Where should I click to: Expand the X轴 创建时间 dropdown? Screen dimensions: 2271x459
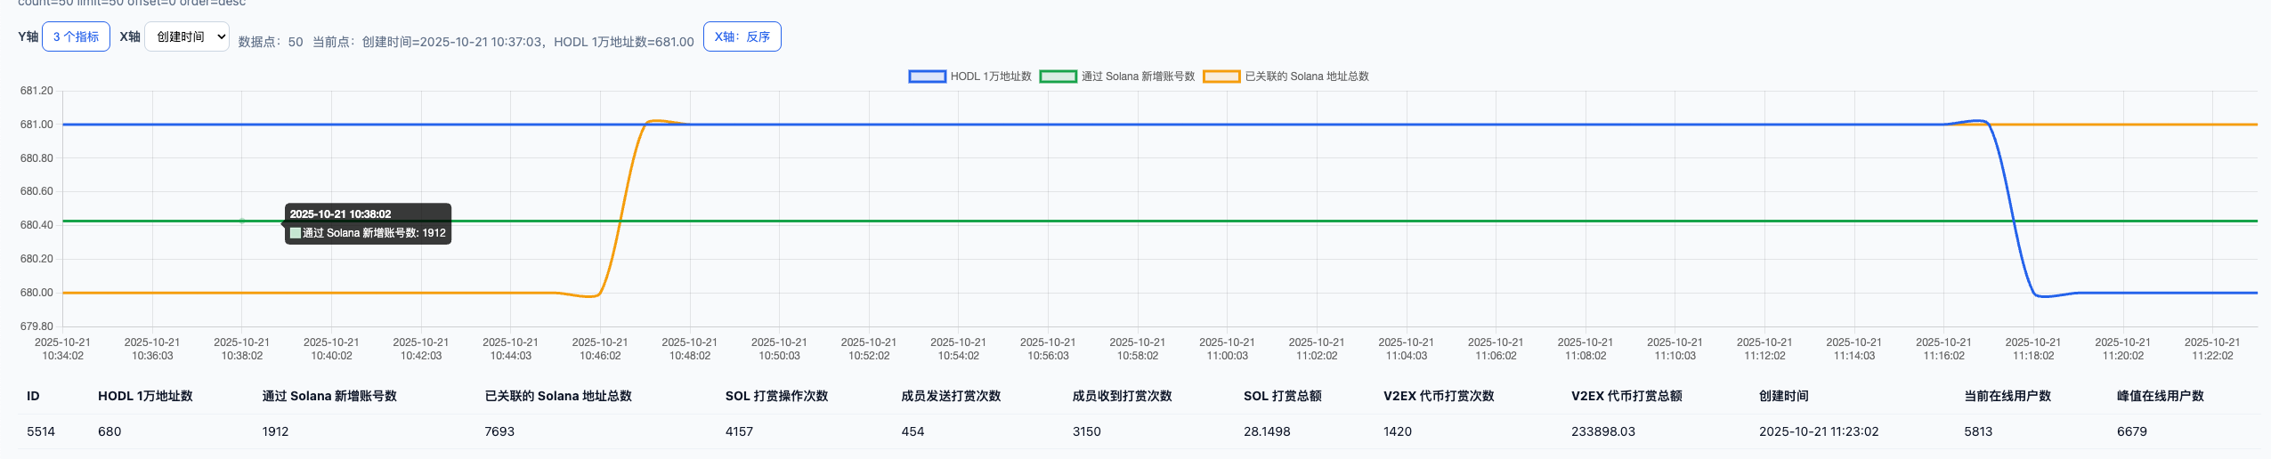pos(187,36)
